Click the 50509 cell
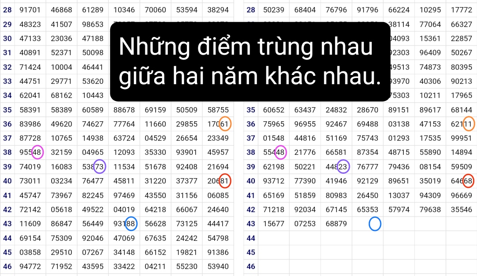 pos(187,110)
